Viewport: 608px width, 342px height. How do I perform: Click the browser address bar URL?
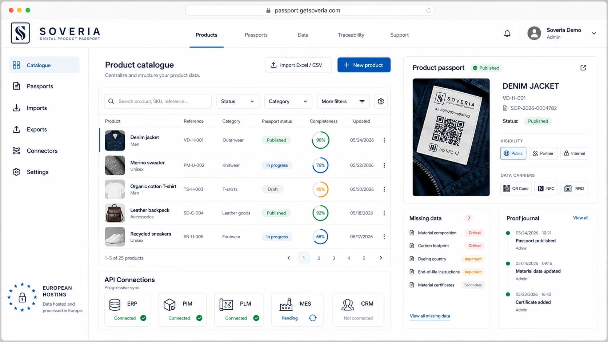click(307, 11)
